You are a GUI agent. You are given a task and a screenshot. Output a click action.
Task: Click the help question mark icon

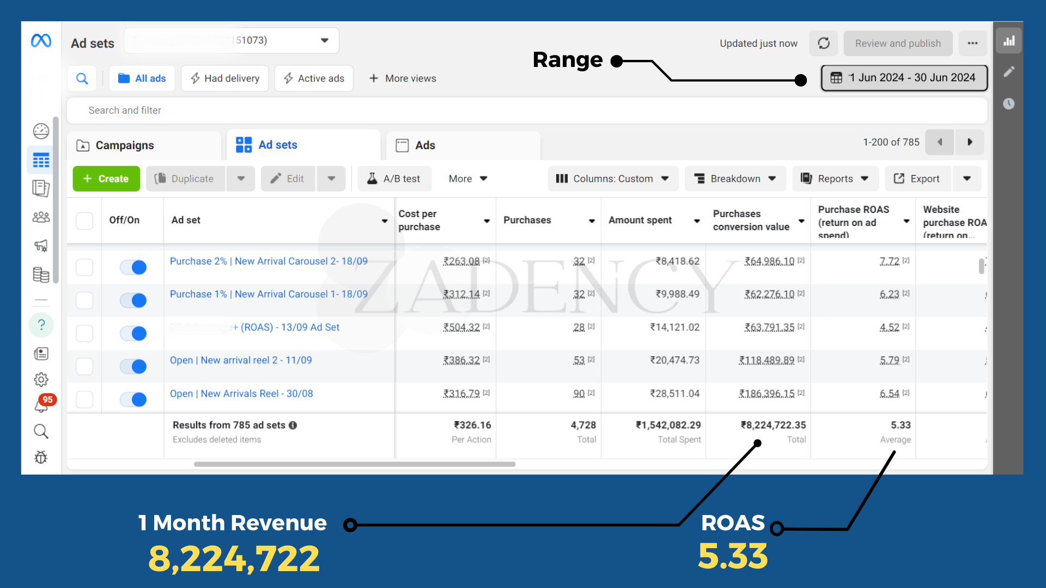click(x=41, y=325)
